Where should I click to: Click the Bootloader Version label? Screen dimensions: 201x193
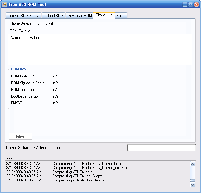coord(25,96)
